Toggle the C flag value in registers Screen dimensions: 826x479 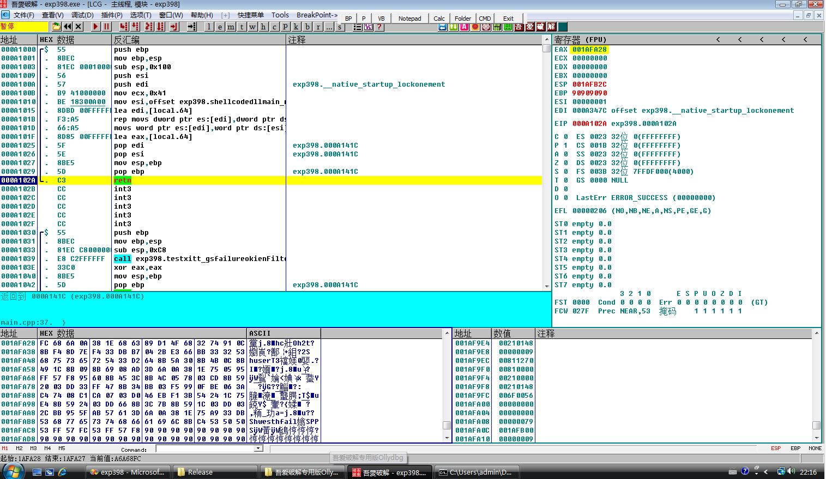coord(565,137)
